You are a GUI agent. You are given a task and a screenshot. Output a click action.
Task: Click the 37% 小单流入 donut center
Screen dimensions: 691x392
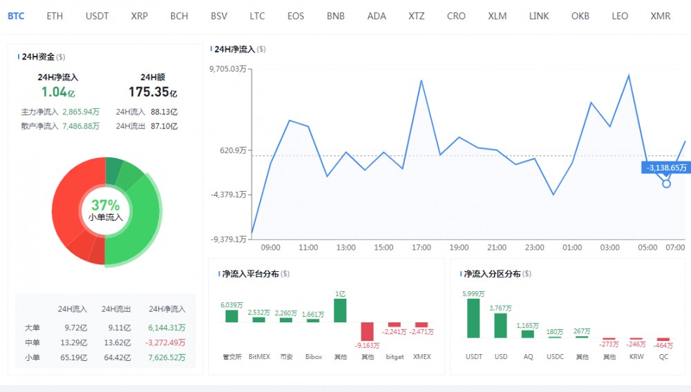click(105, 210)
